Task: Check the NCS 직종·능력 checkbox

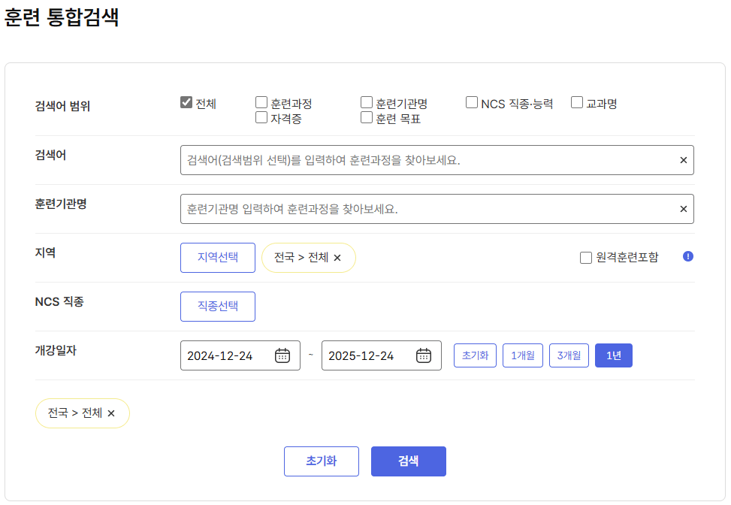Action: 471,101
